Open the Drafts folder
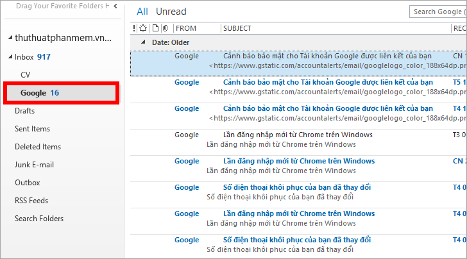This screenshot has width=467, height=259. tap(25, 111)
